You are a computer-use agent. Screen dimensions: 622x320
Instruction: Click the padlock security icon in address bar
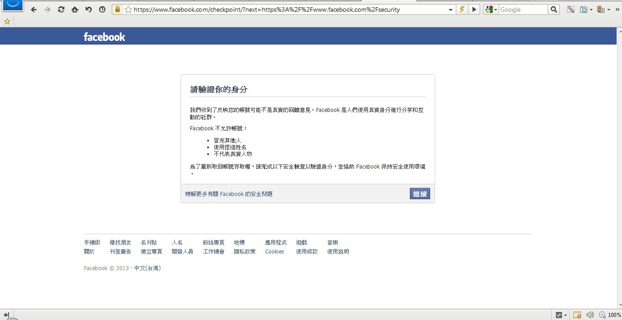point(117,9)
